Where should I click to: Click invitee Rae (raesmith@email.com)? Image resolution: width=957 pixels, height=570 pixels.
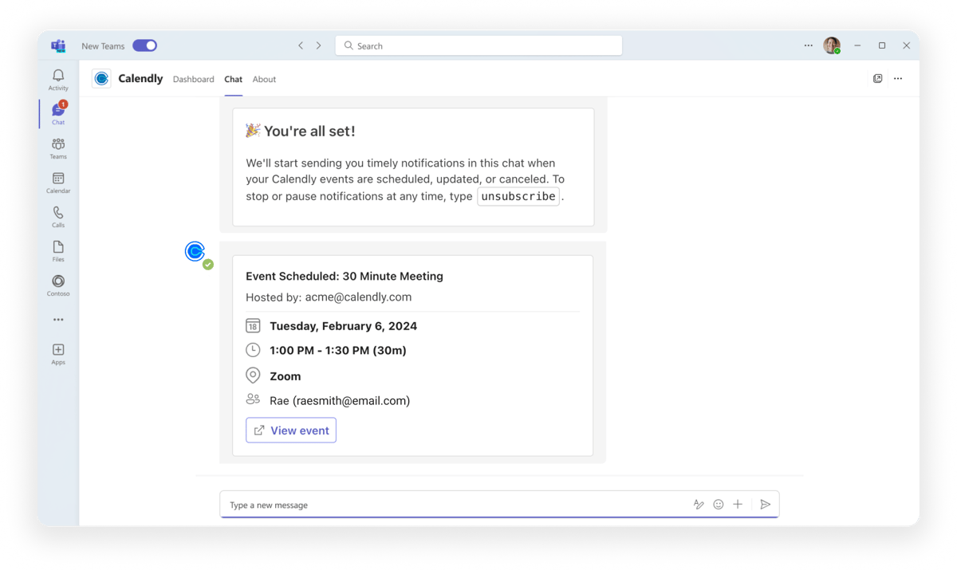[340, 401]
